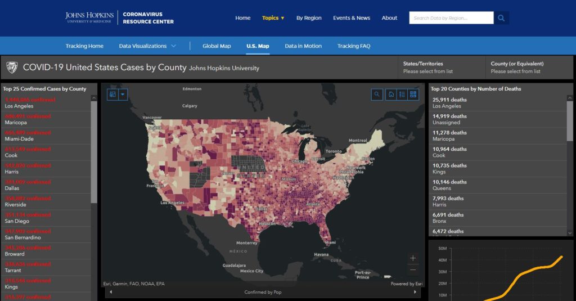Click the map selection tool icon
576x301 pixels.
(112, 95)
